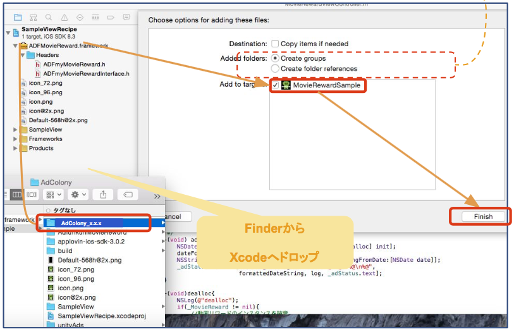Collapse ADFMovieReward.framework disclosure triangle
The width and height of the screenshot is (514, 332).
pyautogui.click(x=15, y=46)
